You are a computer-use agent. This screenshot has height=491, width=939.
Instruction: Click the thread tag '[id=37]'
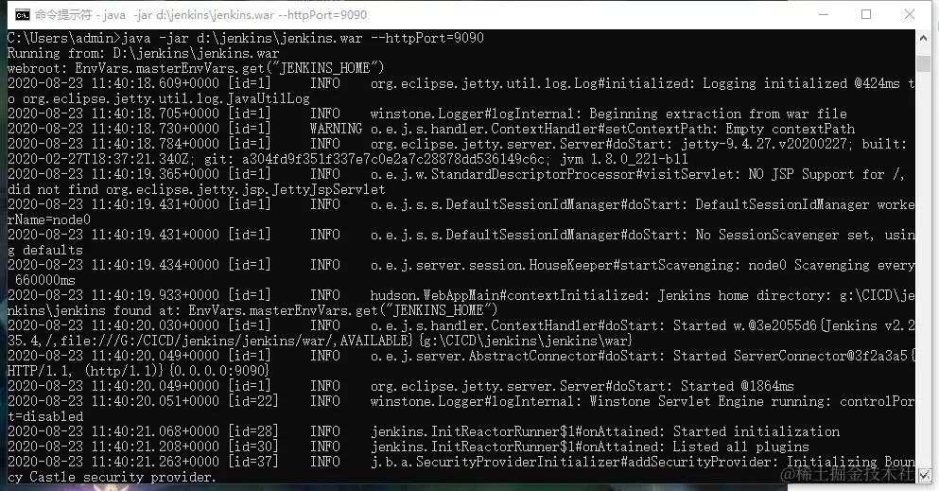click(252, 461)
